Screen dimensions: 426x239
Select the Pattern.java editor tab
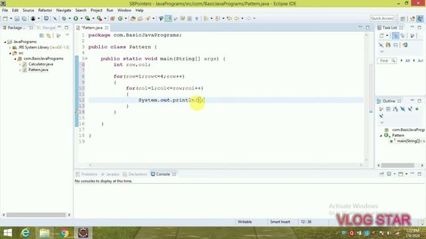click(92, 28)
